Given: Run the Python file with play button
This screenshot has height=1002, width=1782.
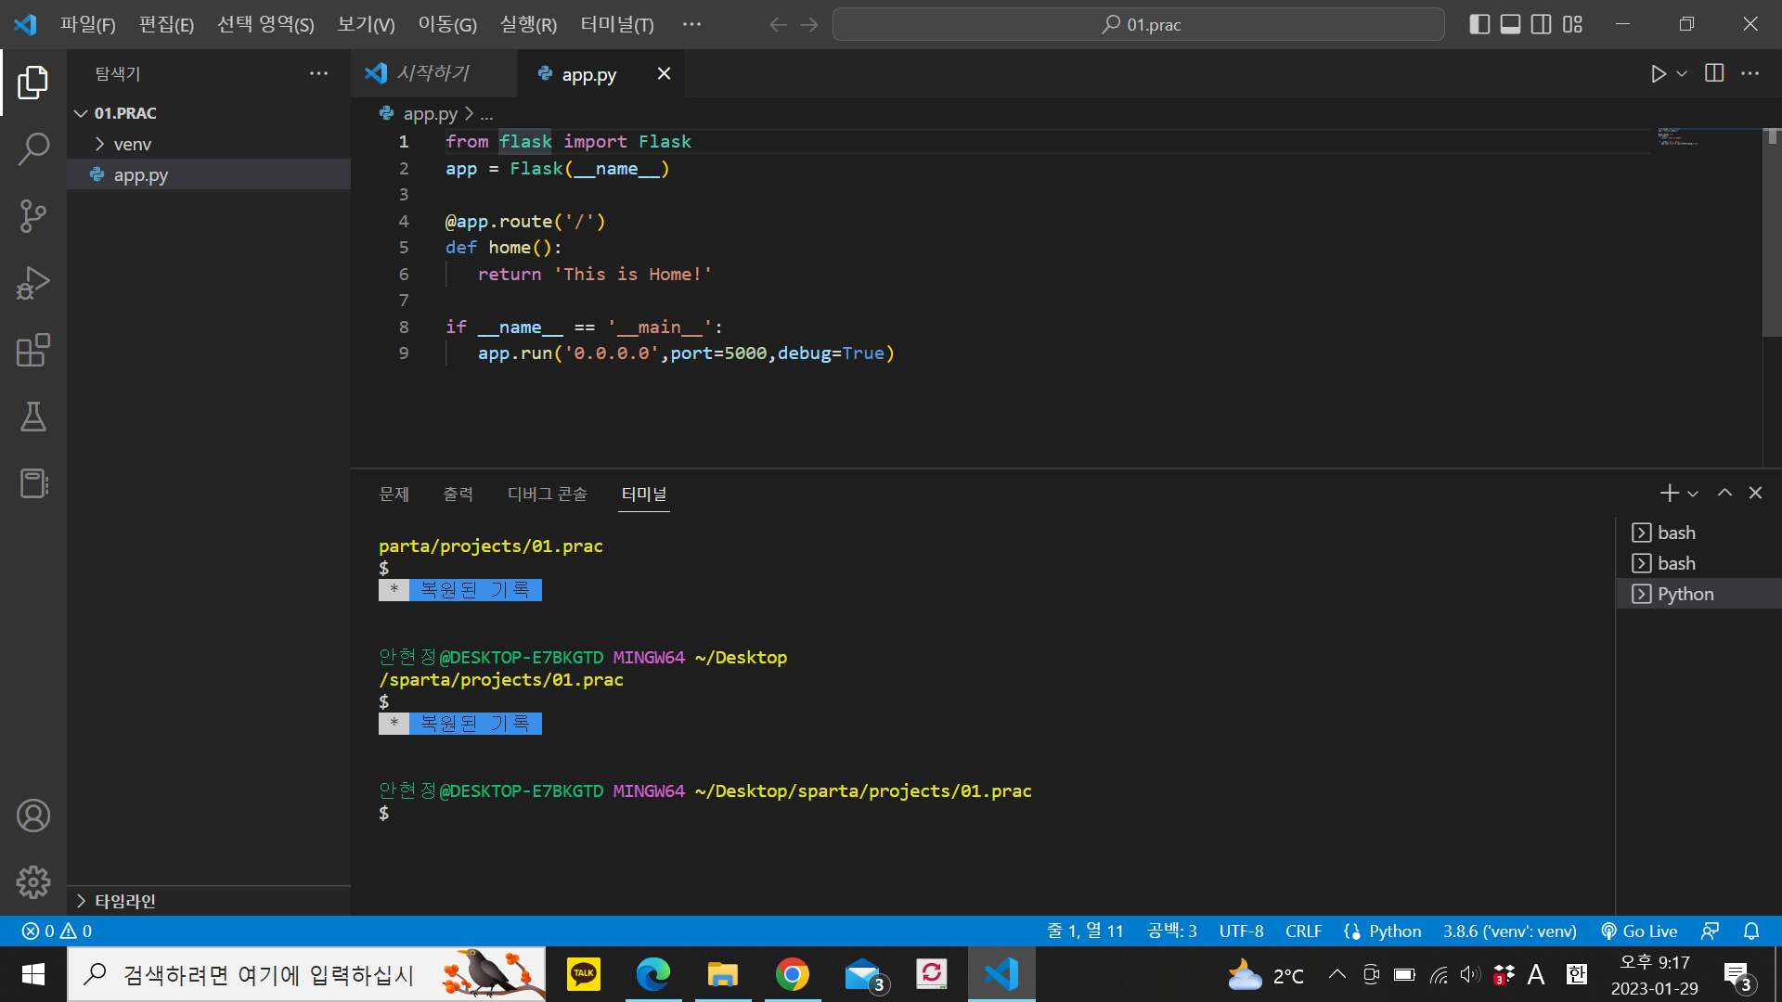Looking at the screenshot, I should 1659,73.
